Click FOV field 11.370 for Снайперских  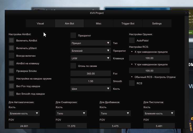71,126
